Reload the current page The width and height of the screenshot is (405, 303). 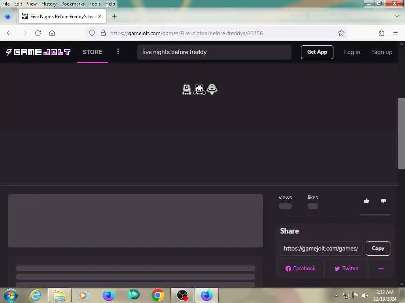click(38, 33)
